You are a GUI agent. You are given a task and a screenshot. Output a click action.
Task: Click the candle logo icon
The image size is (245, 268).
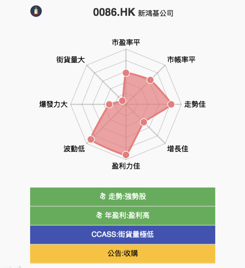(x=36, y=11)
